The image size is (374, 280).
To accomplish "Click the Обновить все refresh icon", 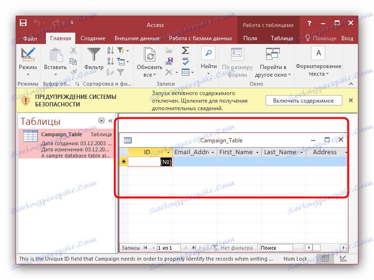I will pyautogui.click(x=150, y=54).
